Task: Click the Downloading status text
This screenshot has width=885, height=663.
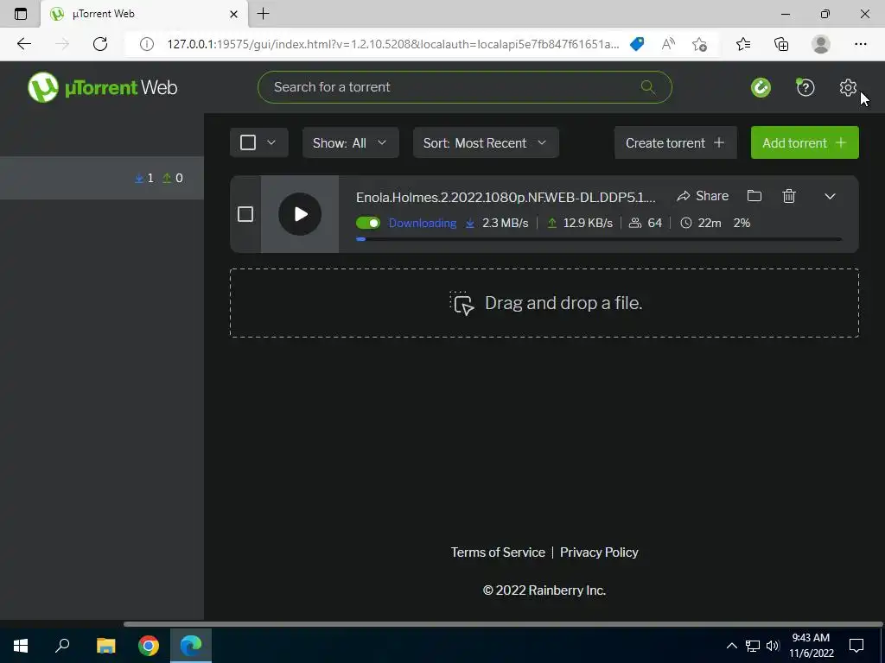Action: coord(422,223)
